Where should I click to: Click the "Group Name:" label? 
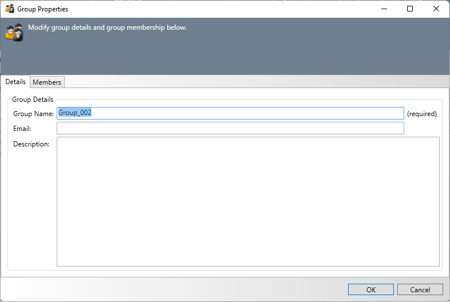[x=33, y=114]
